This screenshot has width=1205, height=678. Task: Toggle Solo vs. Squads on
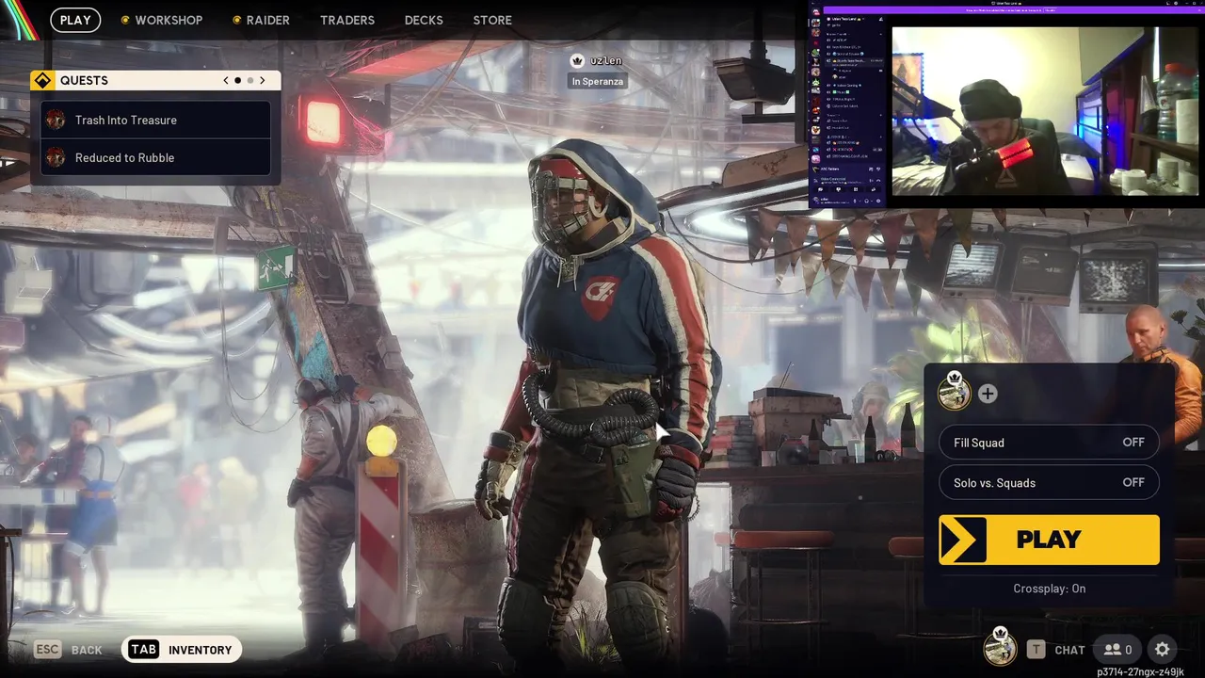coord(1049,483)
